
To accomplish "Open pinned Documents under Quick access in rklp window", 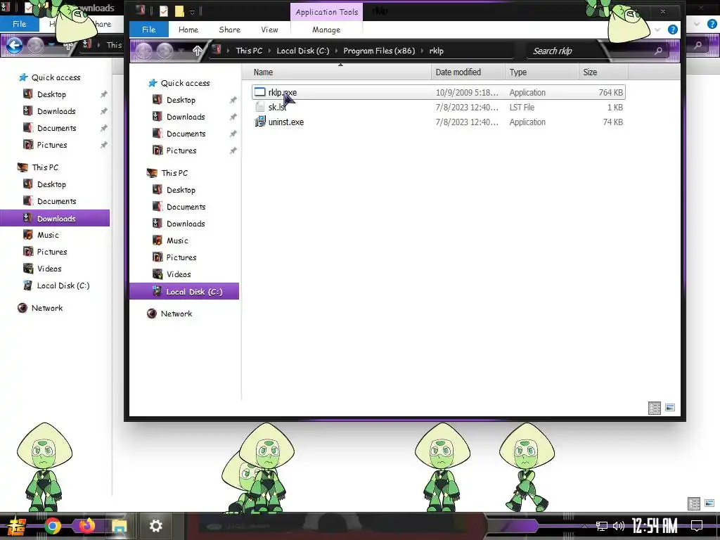I will coord(186,134).
